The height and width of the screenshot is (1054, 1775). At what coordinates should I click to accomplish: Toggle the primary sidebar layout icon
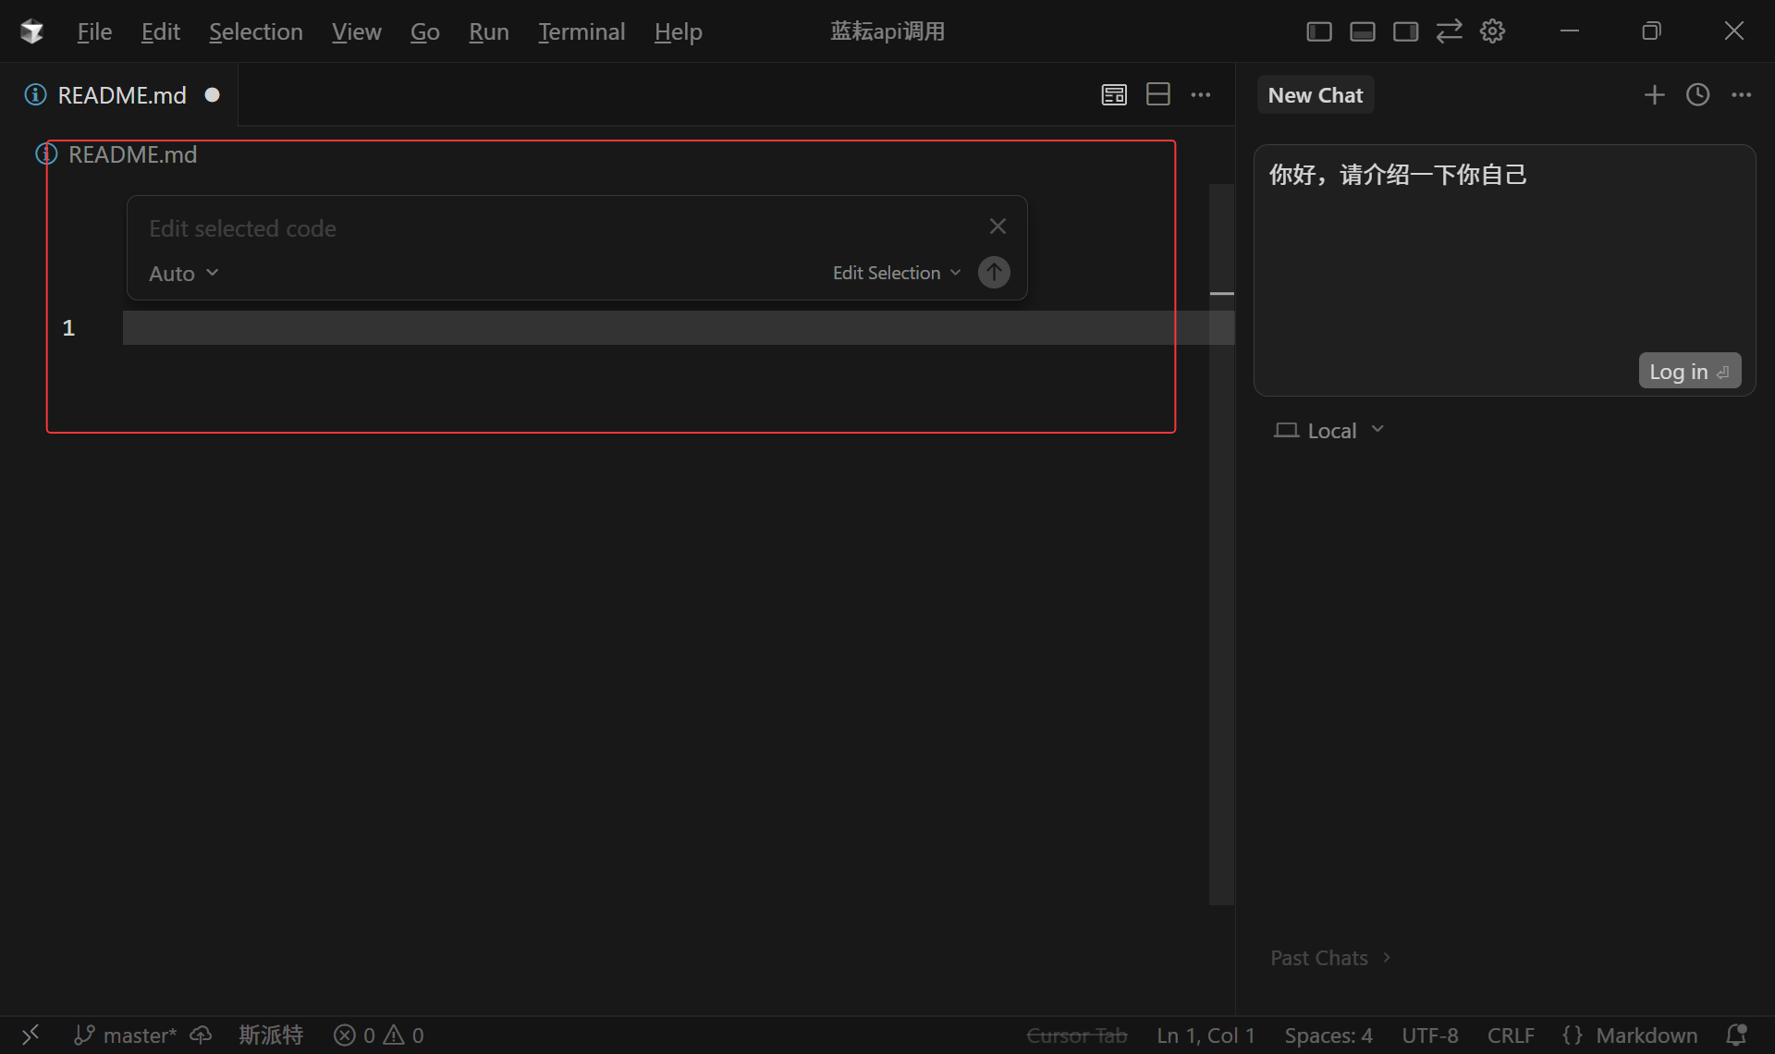point(1318,31)
